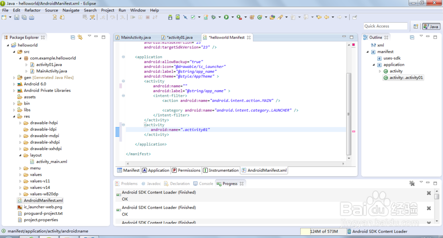Maximize the editor area

(x=352, y=37)
